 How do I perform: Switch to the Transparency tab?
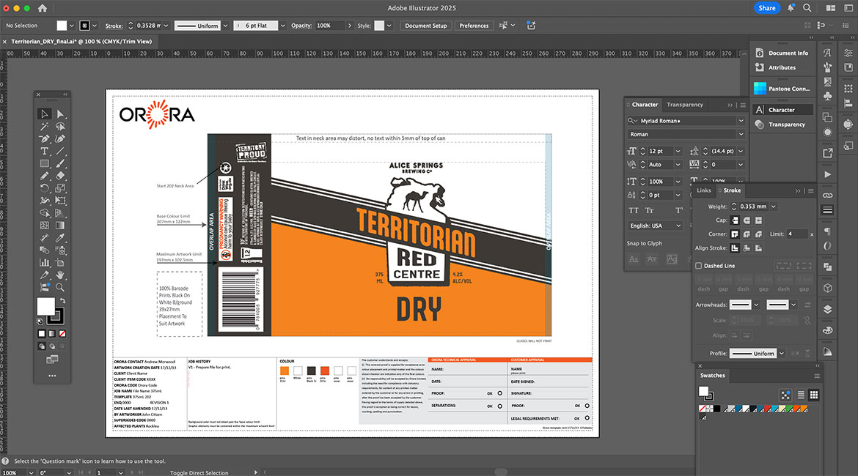point(685,105)
